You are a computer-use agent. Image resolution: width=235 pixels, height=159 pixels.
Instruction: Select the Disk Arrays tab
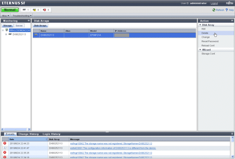(40, 26)
